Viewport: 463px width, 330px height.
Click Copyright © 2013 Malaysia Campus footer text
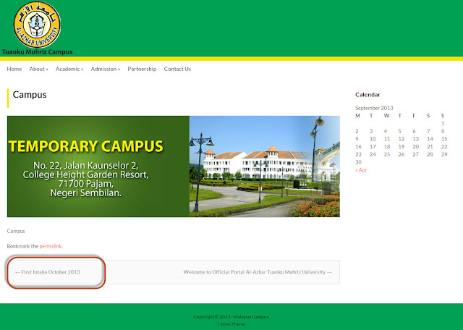(231, 317)
